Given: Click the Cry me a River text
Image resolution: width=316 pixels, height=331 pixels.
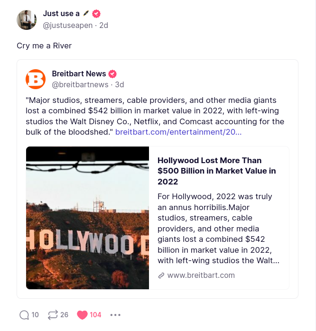Looking at the screenshot, I should pos(44,46).
